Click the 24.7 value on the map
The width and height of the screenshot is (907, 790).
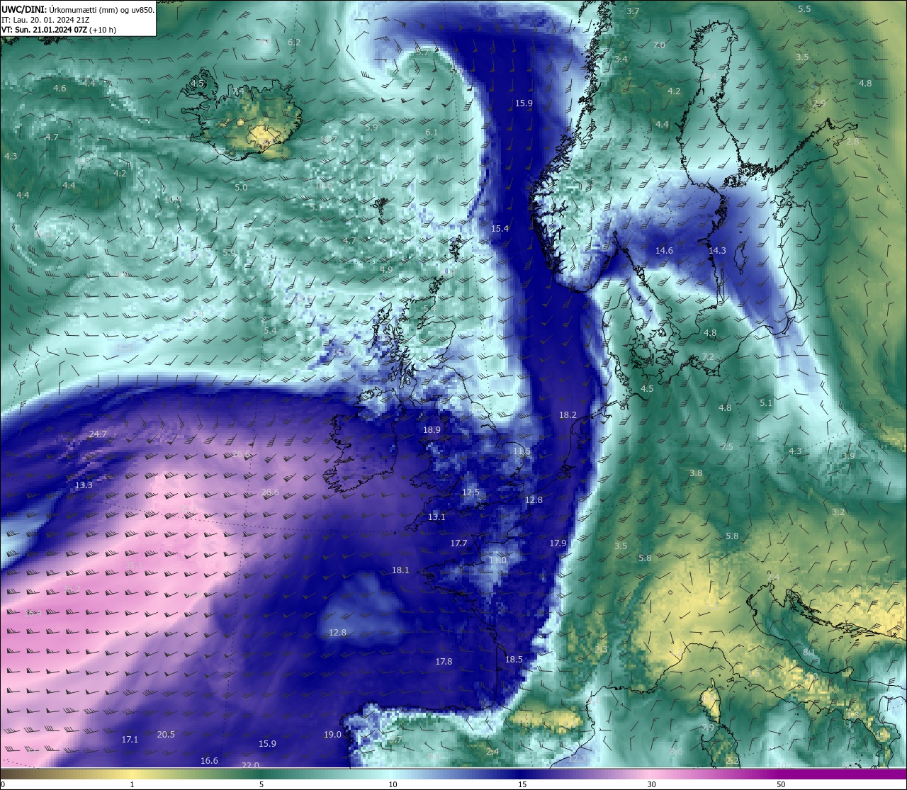coord(98,434)
